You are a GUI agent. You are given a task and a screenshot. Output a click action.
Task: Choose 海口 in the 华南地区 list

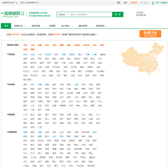pos(33,115)
